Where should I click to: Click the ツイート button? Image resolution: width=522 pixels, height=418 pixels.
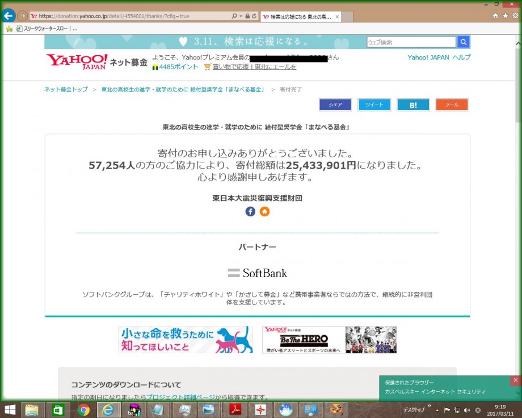(x=374, y=104)
